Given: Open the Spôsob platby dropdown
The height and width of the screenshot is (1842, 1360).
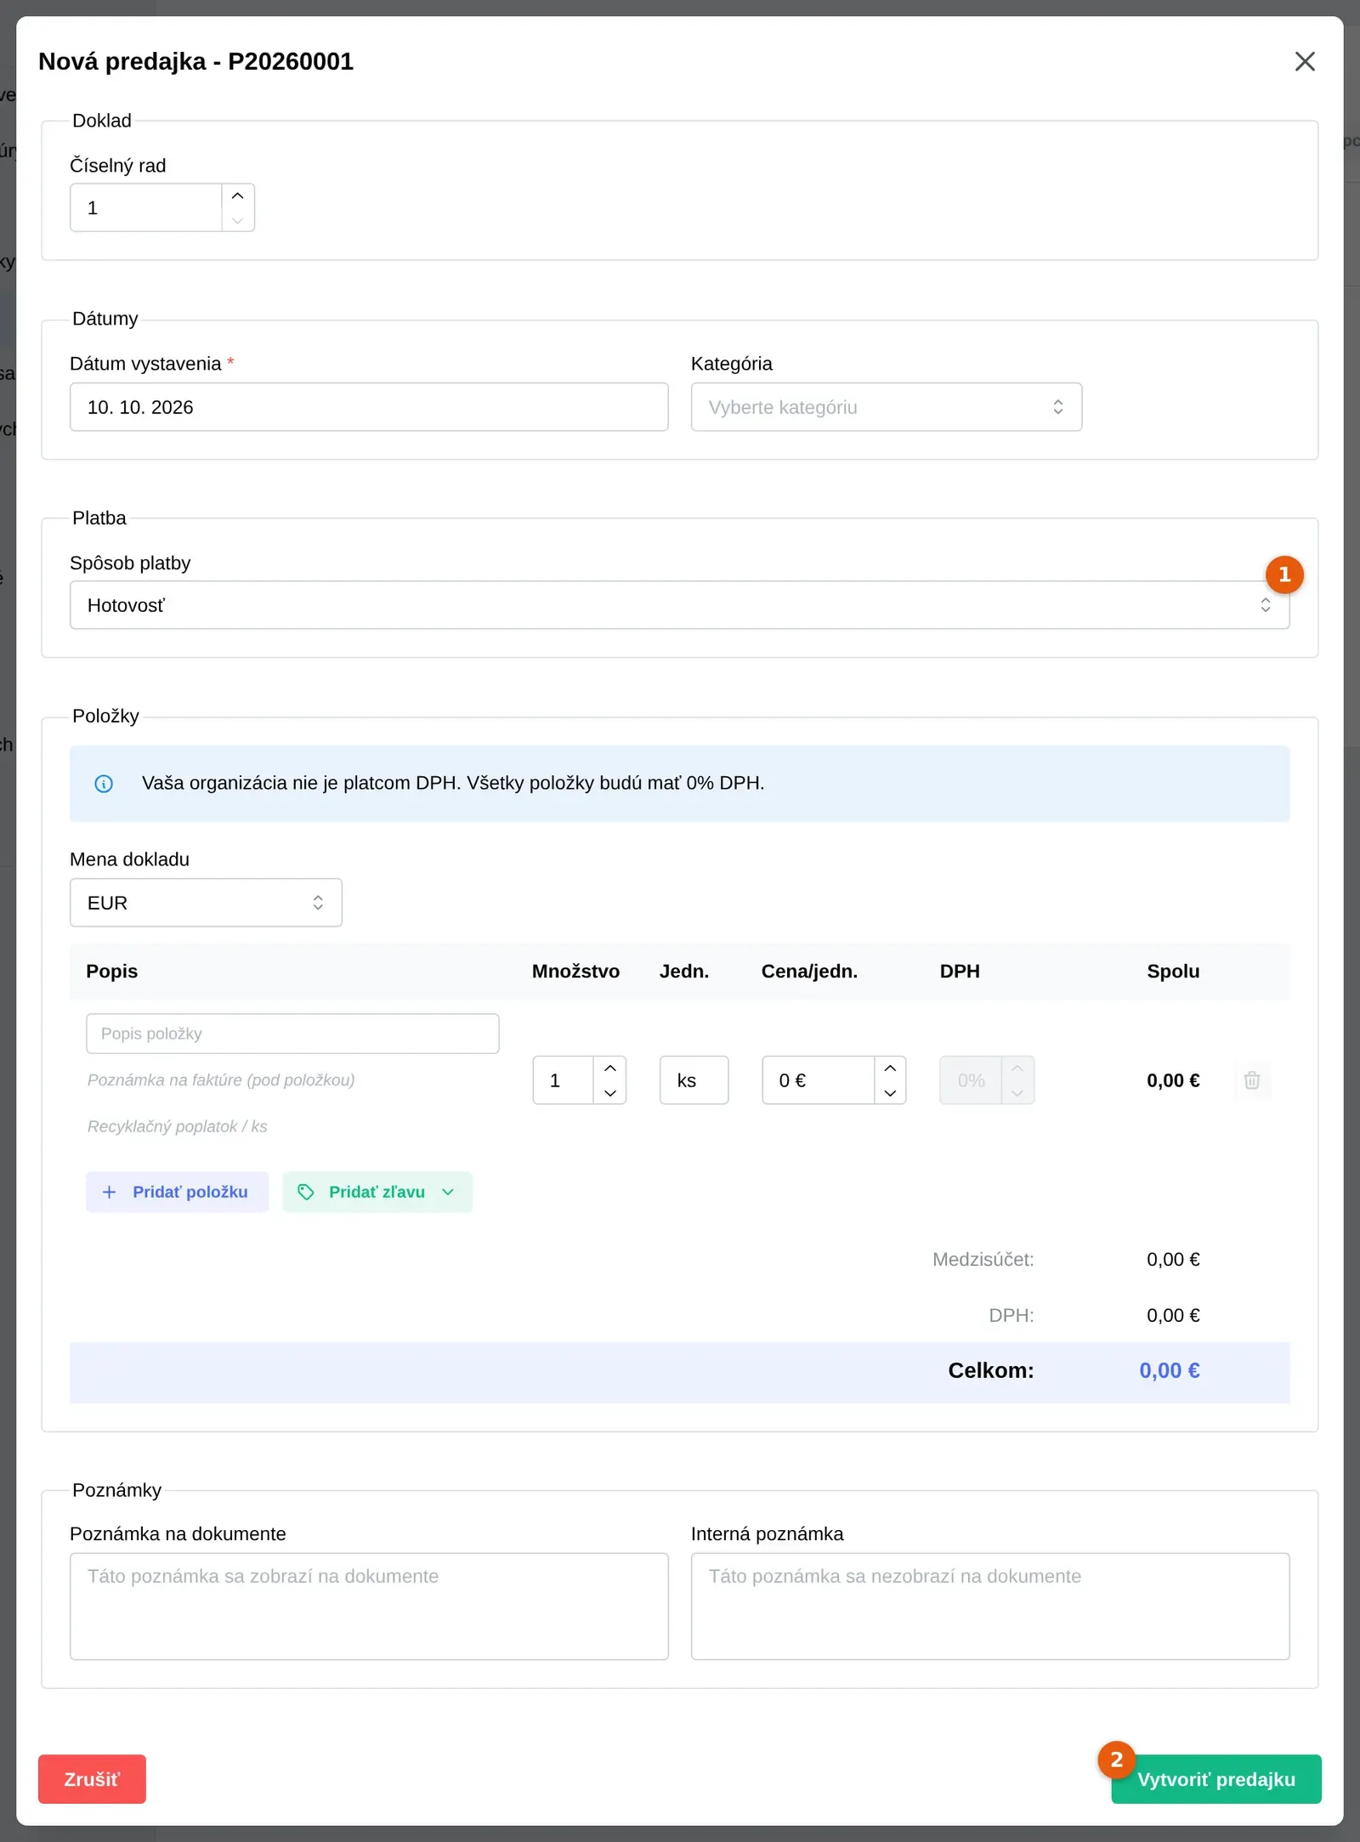Looking at the screenshot, I should [679, 605].
